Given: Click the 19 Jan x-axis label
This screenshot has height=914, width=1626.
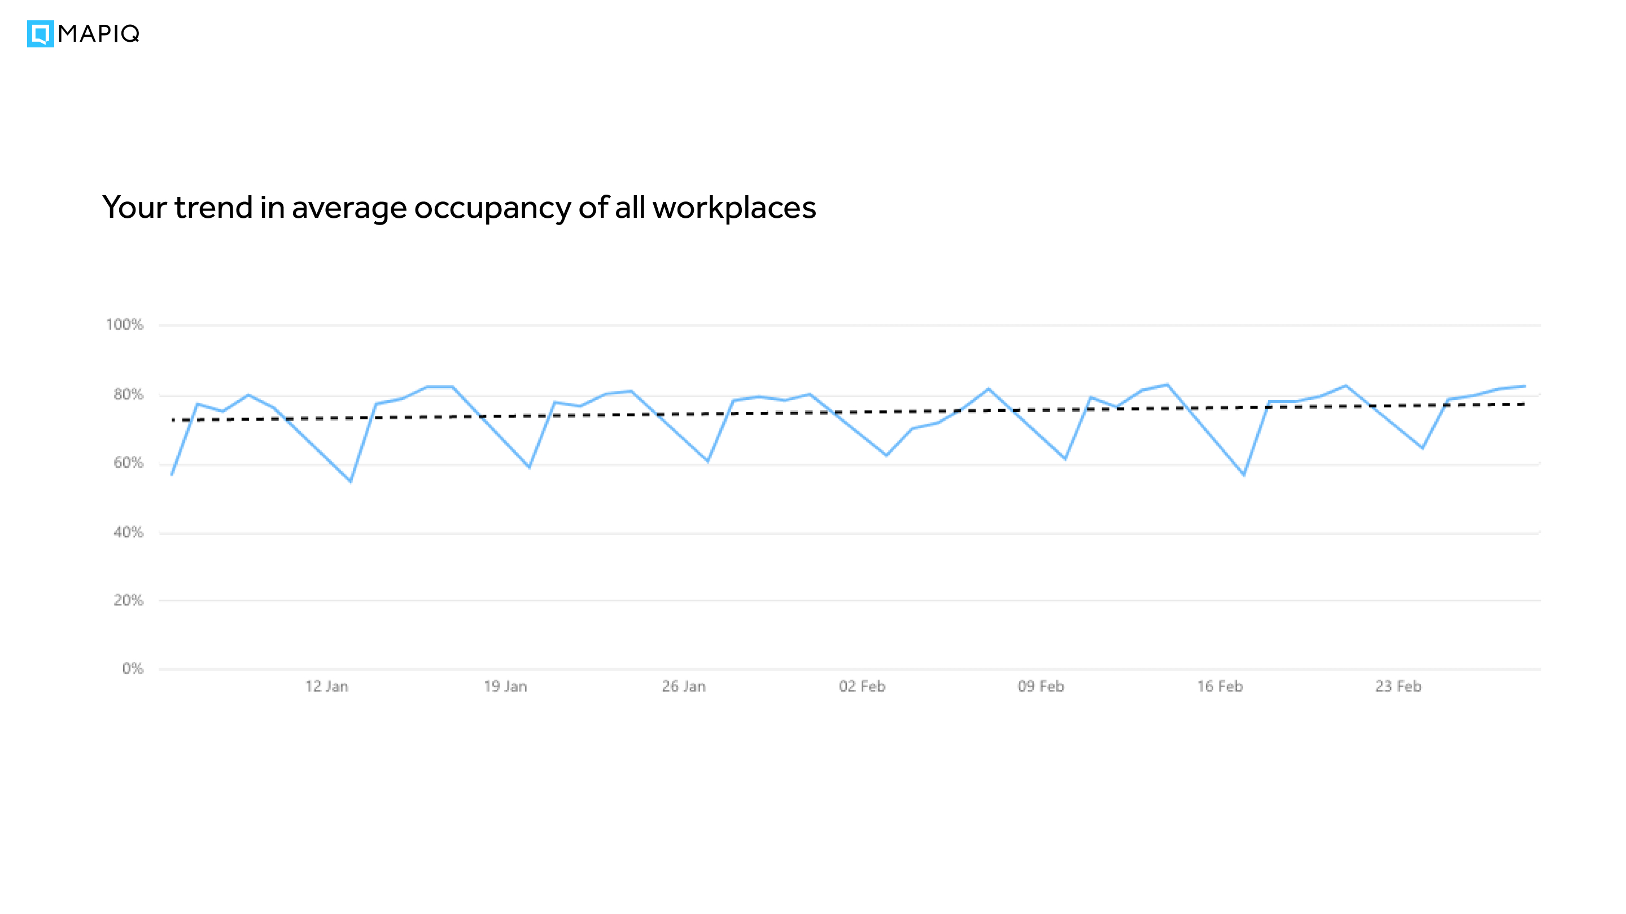Looking at the screenshot, I should pyautogui.click(x=506, y=686).
